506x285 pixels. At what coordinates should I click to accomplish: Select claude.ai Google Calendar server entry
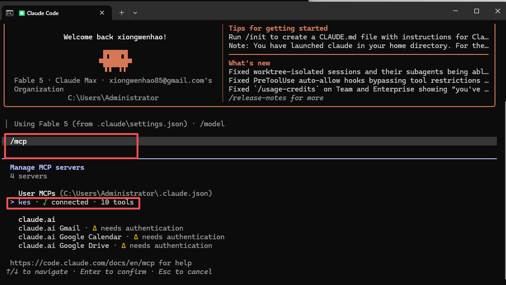tap(121, 237)
